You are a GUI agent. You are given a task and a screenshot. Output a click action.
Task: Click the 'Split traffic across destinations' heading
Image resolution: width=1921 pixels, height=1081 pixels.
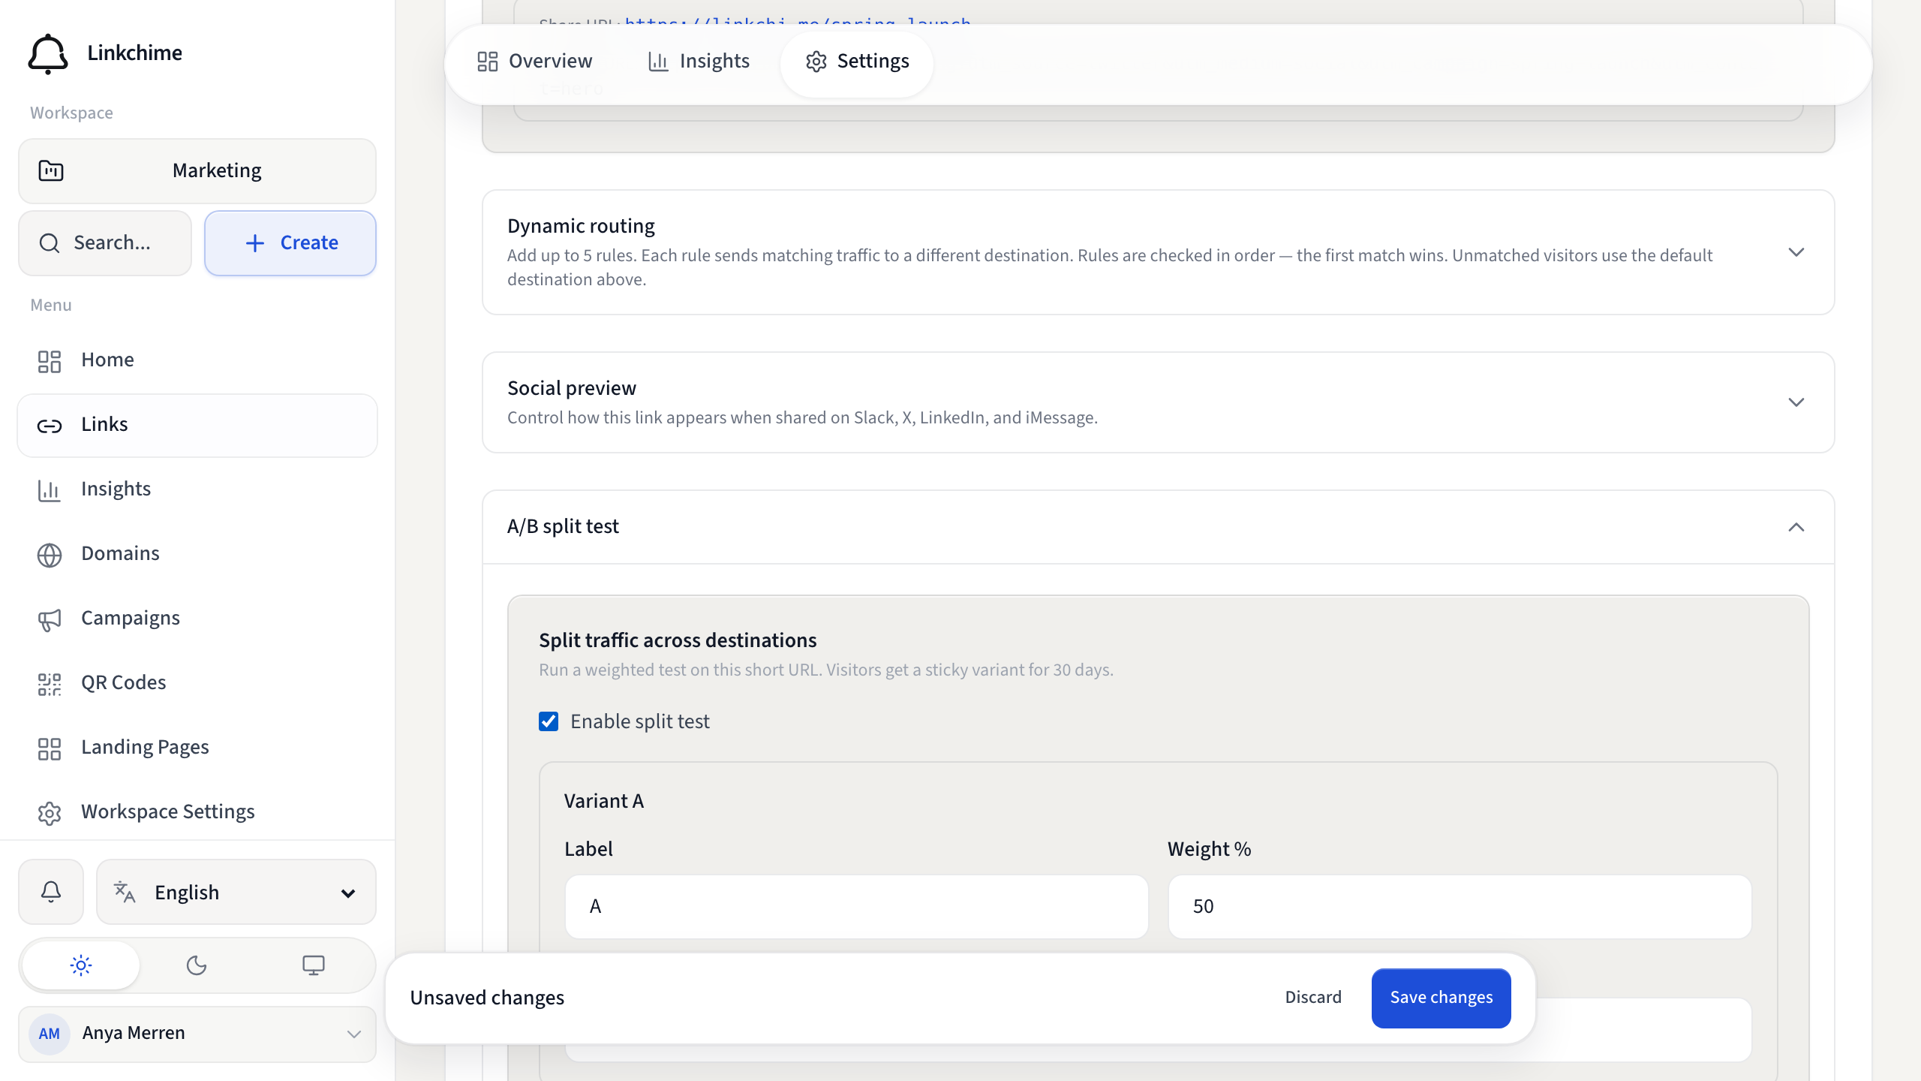[x=678, y=640]
